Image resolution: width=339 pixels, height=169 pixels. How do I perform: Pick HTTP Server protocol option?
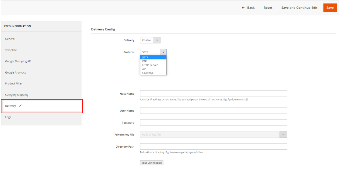[150, 65]
